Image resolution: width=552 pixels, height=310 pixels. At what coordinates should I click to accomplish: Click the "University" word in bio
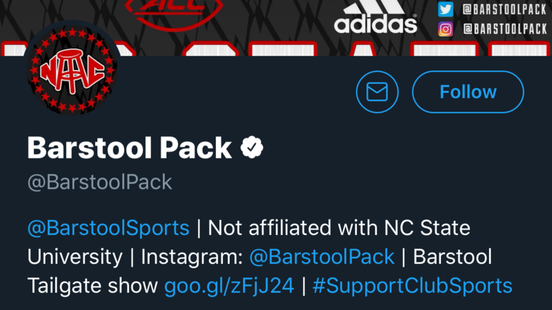point(75,257)
